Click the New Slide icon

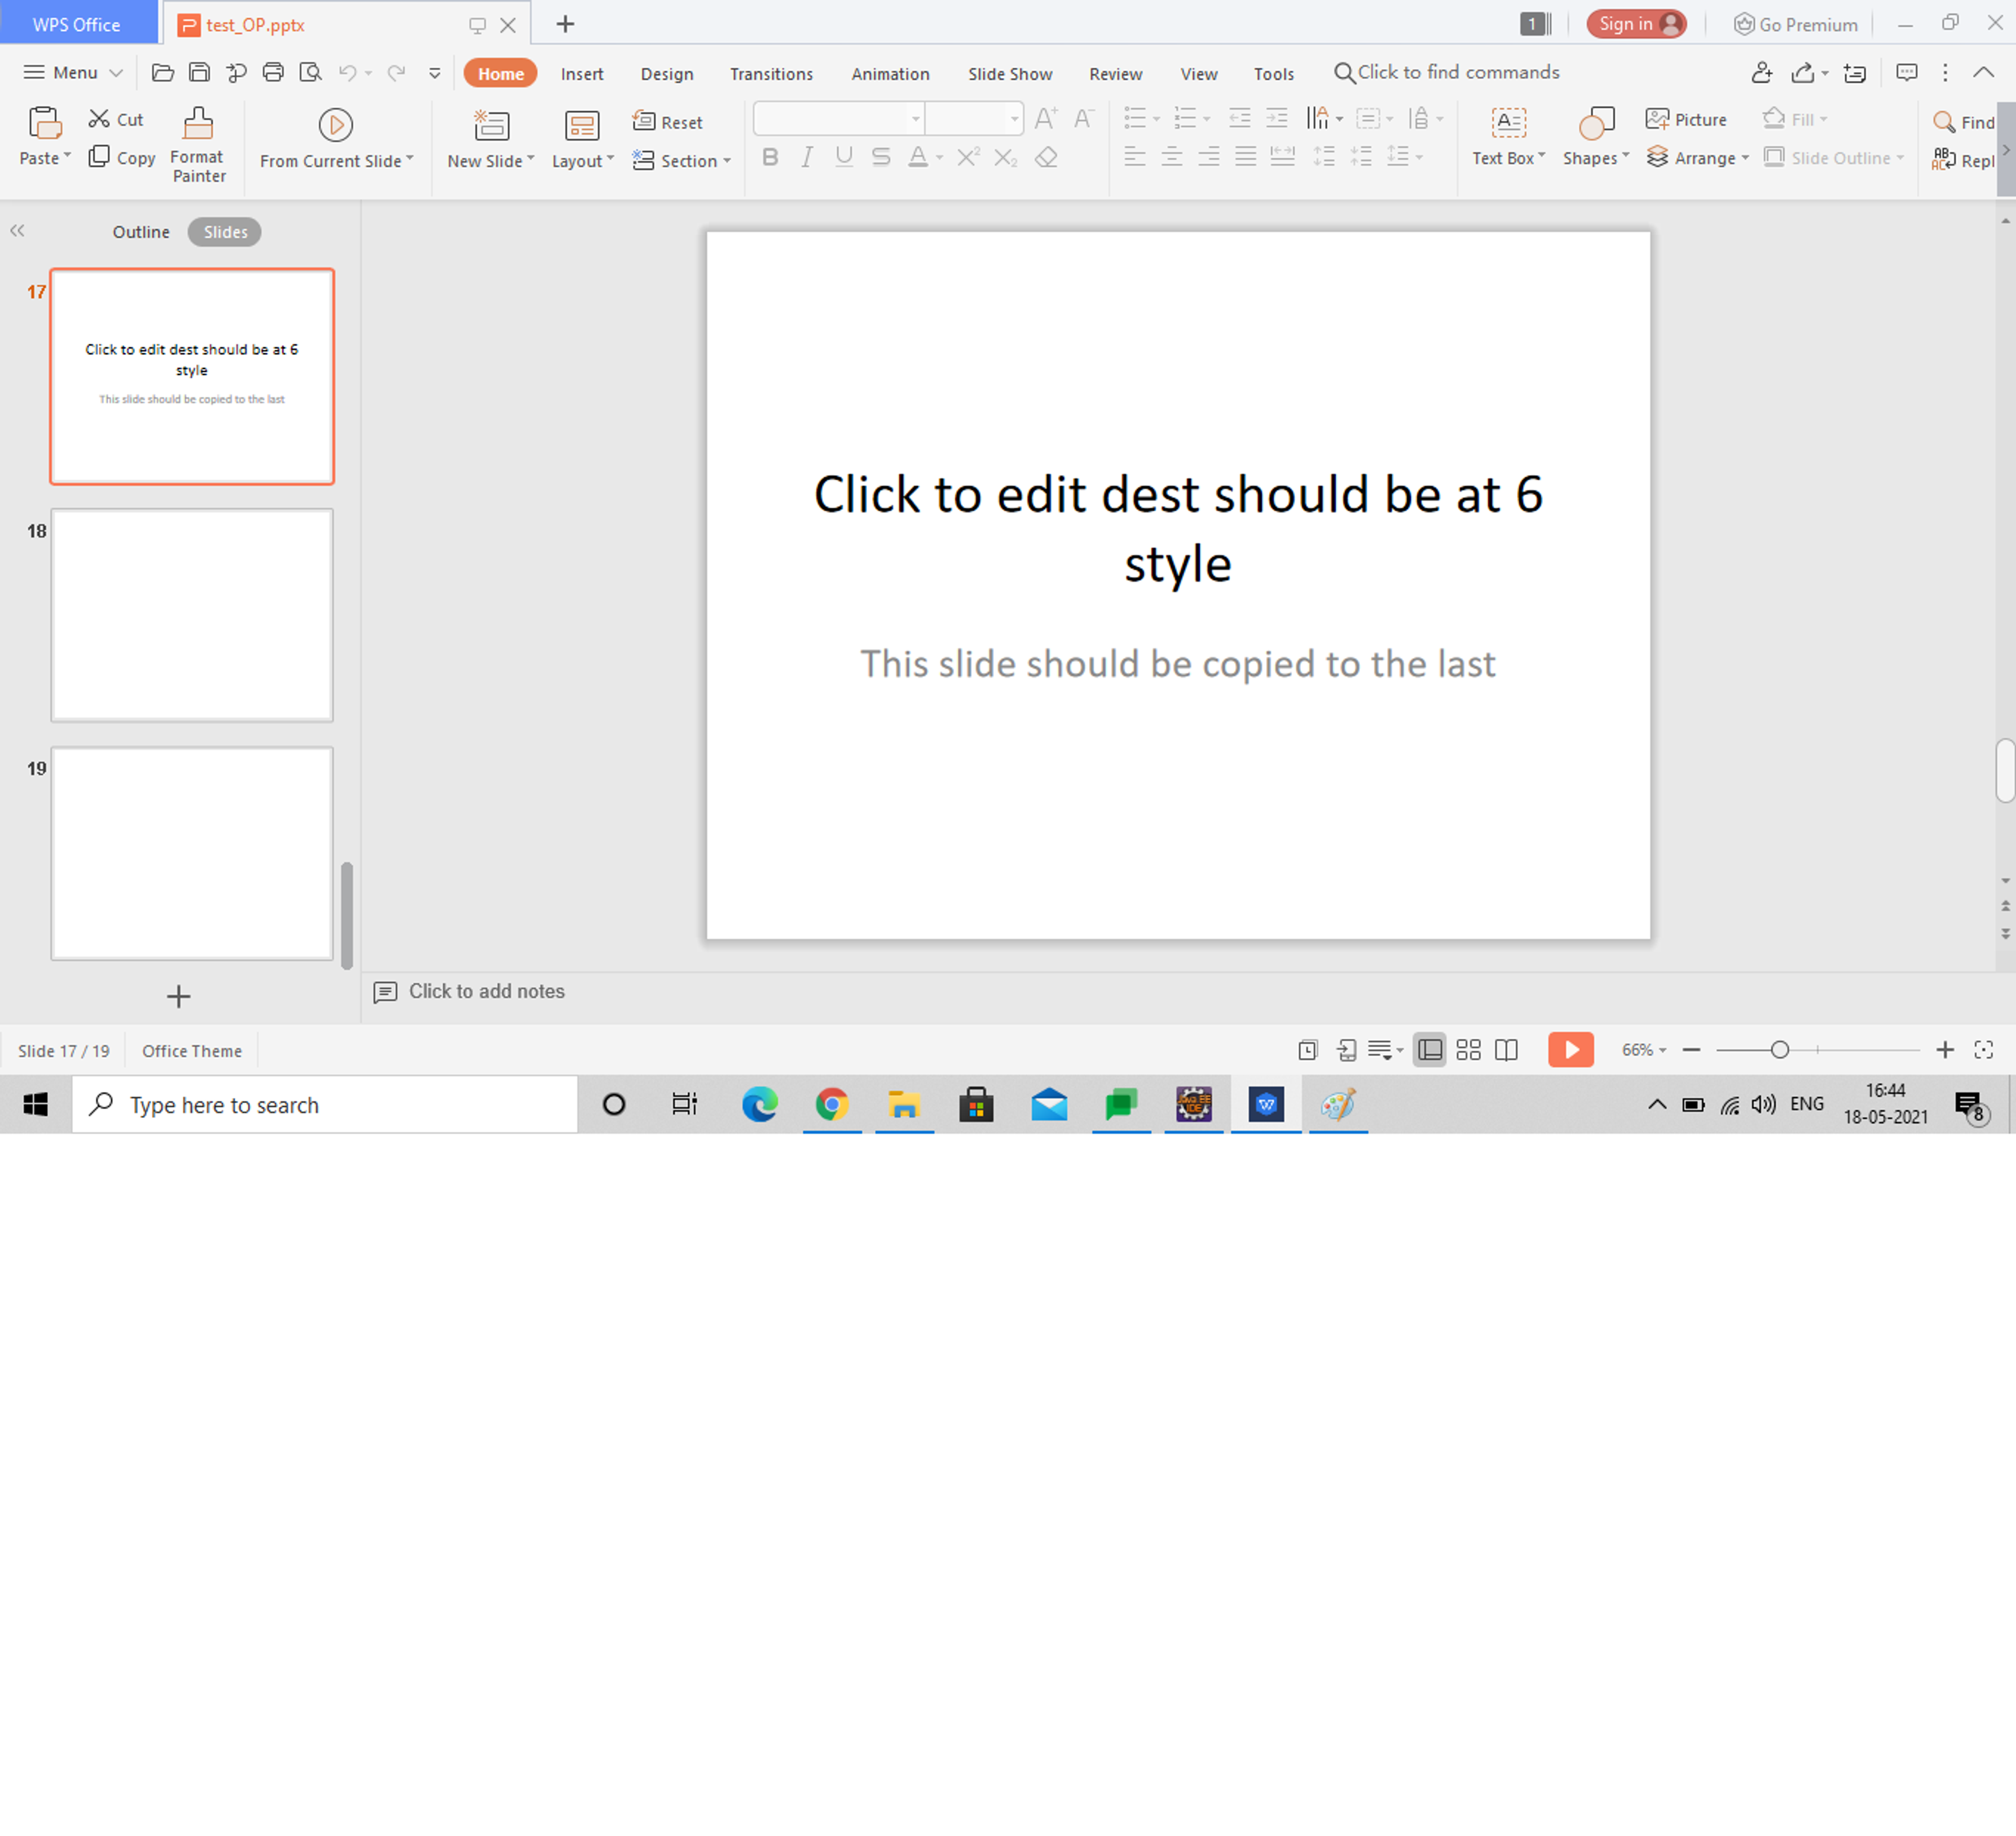[x=491, y=126]
